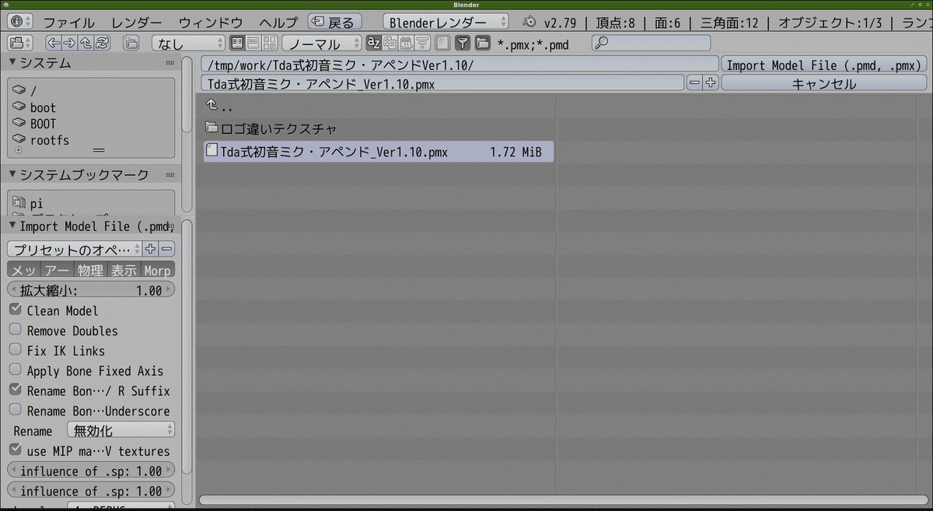This screenshot has height=511, width=933.
Task: Go forward to next folder arrow
Action: [x=70, y=44]
